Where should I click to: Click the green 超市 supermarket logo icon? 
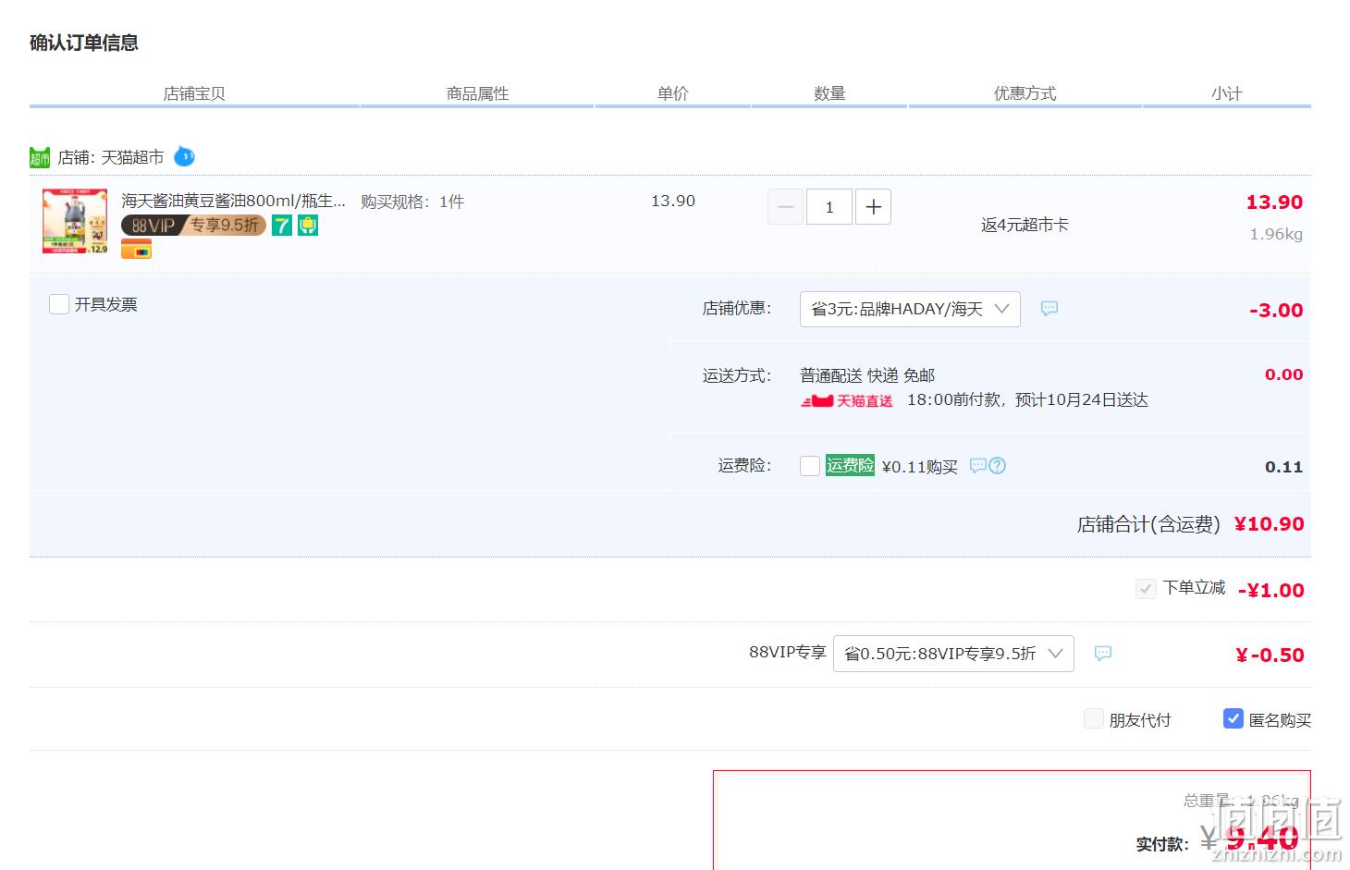tap(40, 158)
